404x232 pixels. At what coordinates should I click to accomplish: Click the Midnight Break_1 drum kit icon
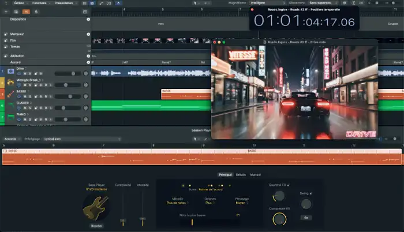tap(10, 83)
